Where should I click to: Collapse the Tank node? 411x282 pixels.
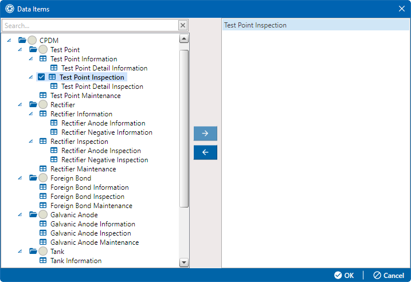tap(20, 251)
